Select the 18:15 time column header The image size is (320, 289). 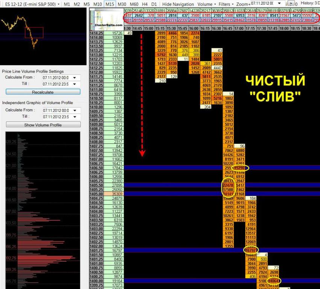point(295,29)
